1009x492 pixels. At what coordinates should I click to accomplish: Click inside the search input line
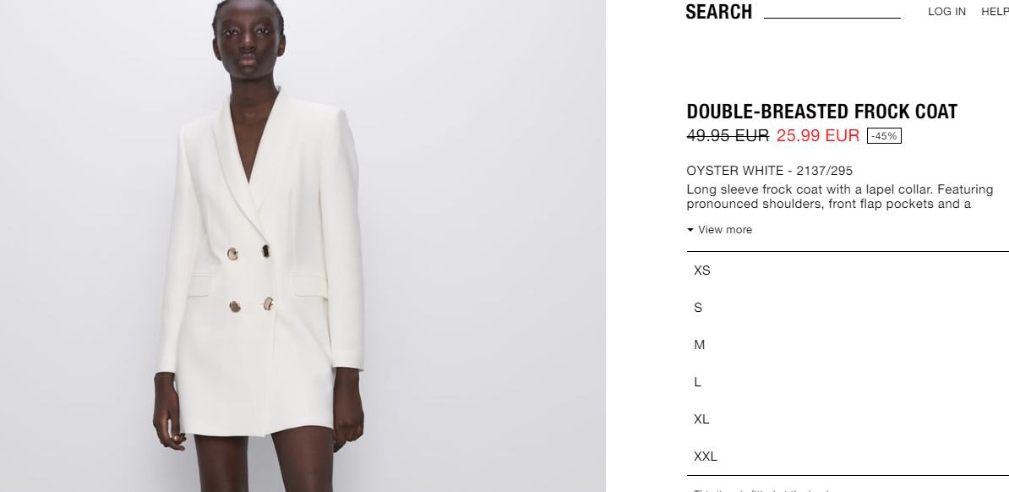pos(832,12)
